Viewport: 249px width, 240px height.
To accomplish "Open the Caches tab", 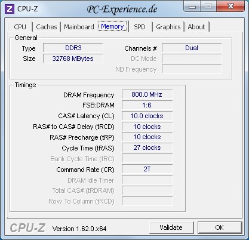I will [x=47, y=27].
